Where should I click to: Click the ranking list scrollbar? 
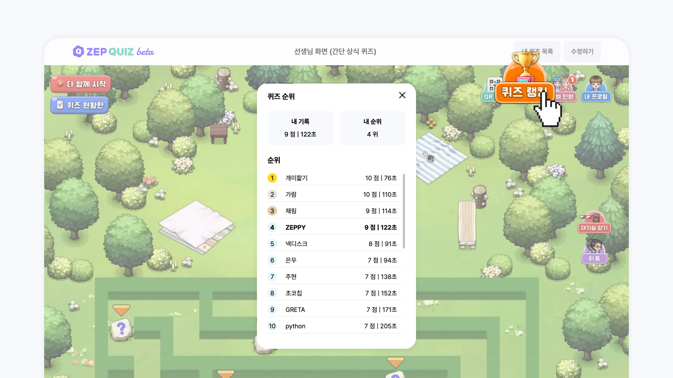coord(403,211)
